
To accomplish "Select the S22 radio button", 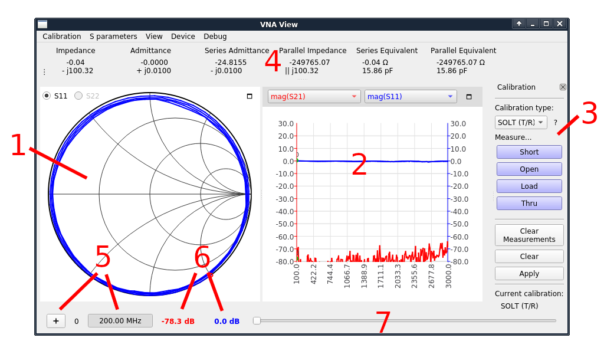I will click(x=78, y=96).
